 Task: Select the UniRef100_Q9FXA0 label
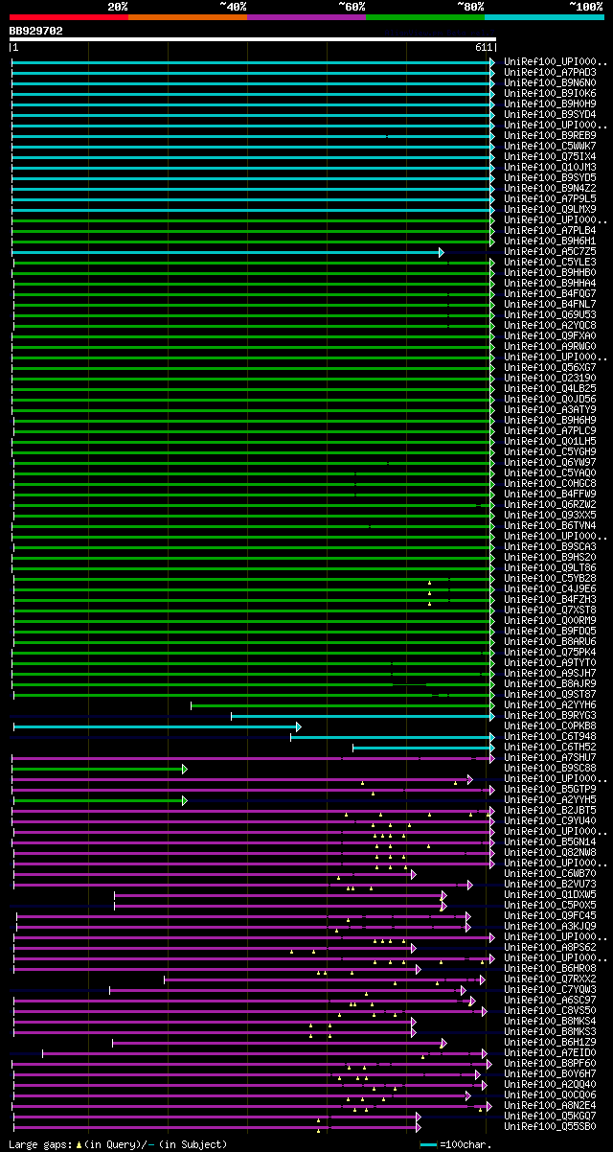pyautogui.click(x=551, y=335)
